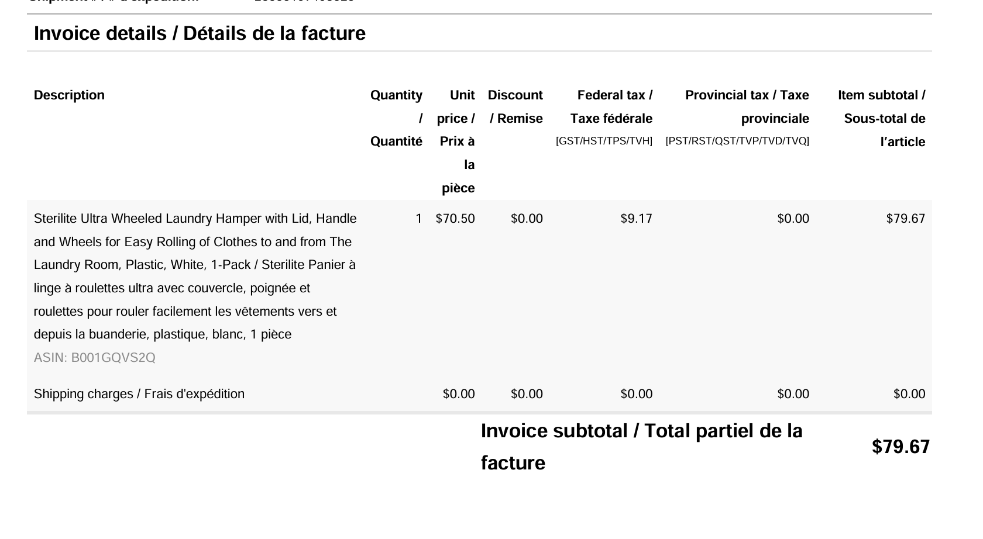Select the Description column header
Image resolution: width=983 pixels, height=539 pixels.
69,95
